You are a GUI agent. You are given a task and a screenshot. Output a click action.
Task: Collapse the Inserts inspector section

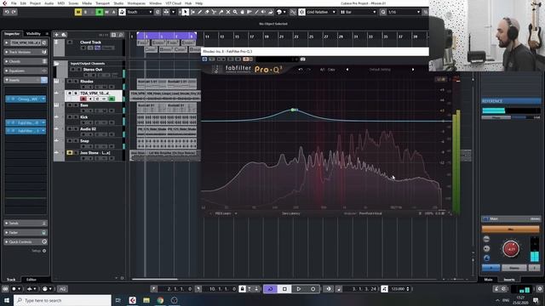tap(26, 80)
